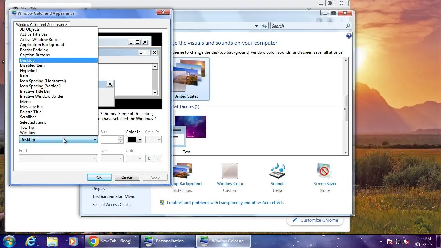This screenshot has width=441, height=248.
Task: Open the blue Help question mark icon
Action: 349,36
